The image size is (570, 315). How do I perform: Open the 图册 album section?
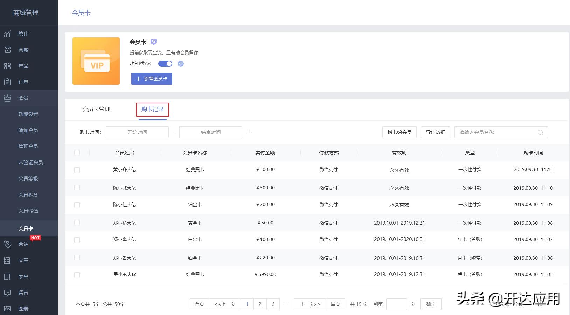[23, 308]
